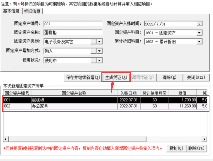Click the horizontal scrollbar thumb of the list

[x=78, y=139]
